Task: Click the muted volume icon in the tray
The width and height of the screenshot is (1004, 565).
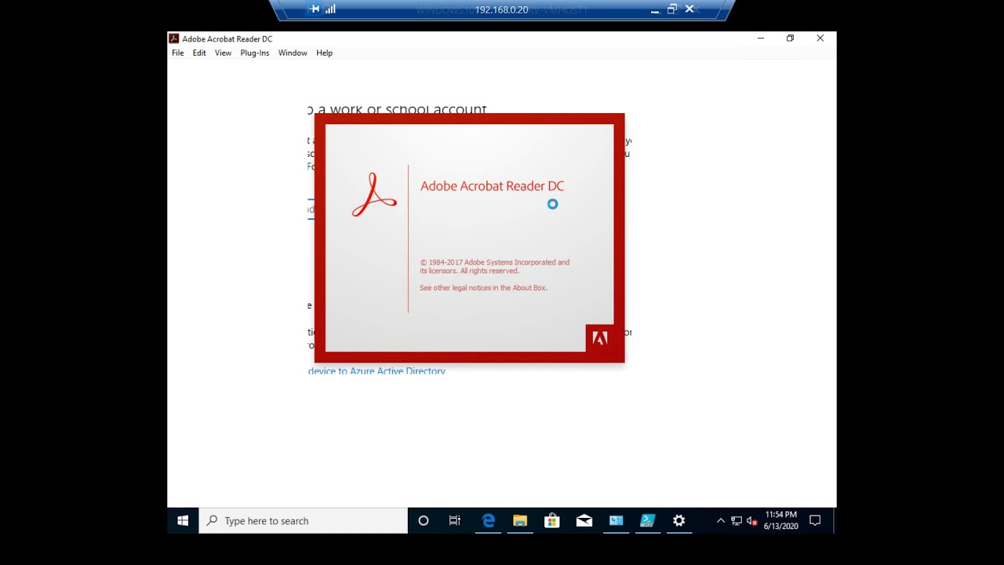Action: 751,520
